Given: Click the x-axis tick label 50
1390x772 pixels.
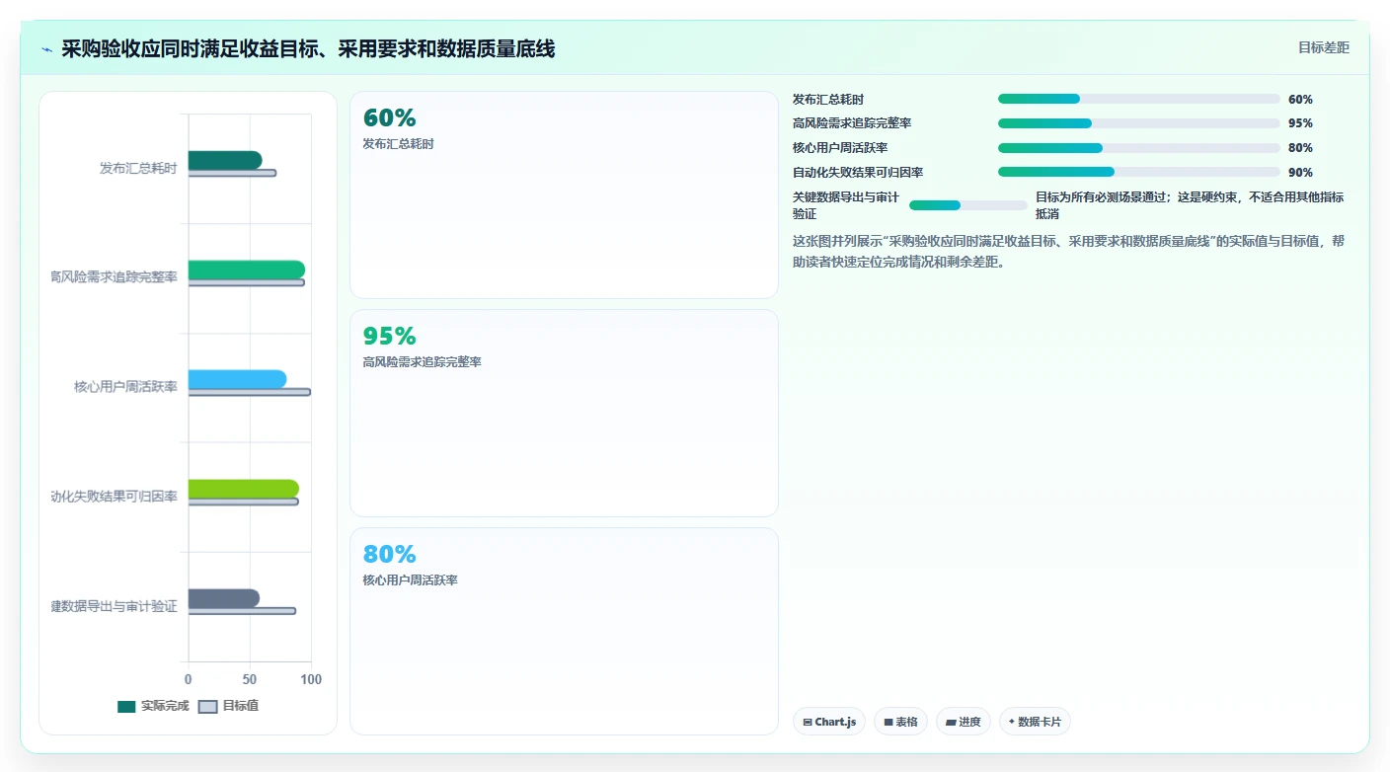Looking at the screenshot, I should coord(250,680).
